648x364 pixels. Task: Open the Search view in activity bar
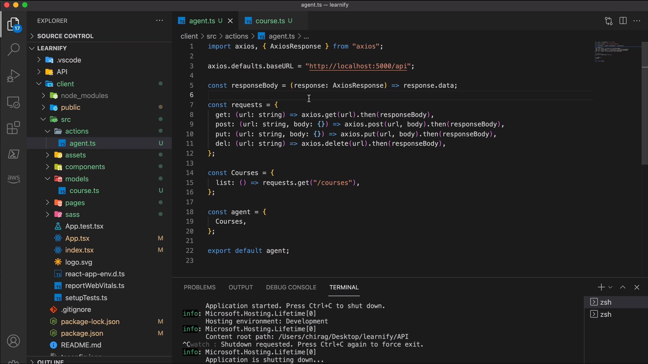13,50
